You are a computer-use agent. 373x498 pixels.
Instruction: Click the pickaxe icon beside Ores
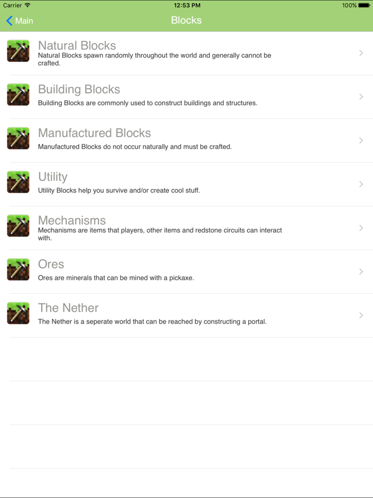pos(18,269)
